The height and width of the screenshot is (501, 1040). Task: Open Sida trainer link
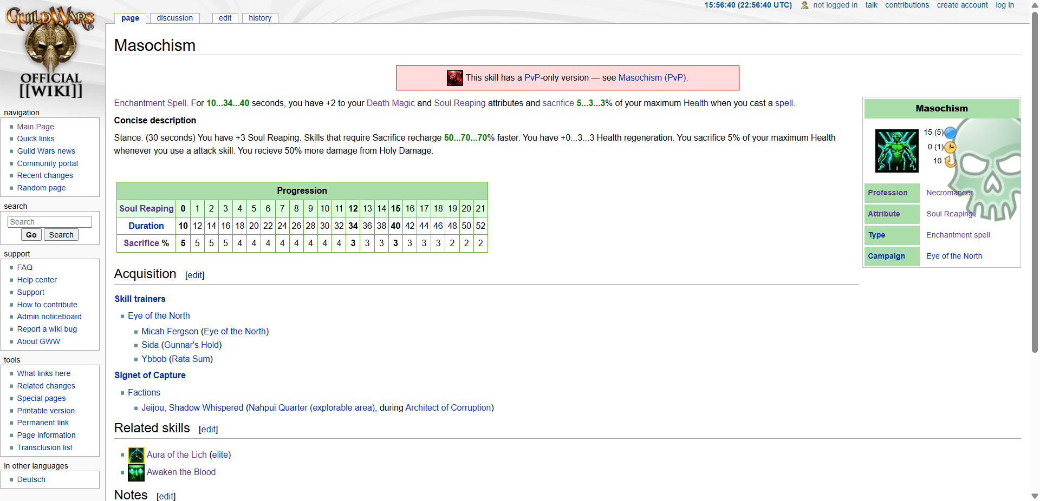[x=150, y=345]
